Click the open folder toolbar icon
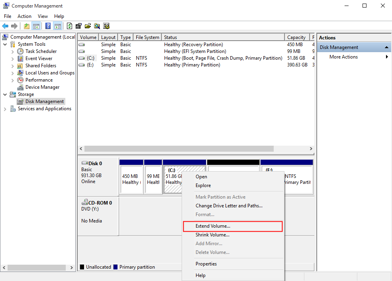 pyautogui.click(x=88, y=26)
